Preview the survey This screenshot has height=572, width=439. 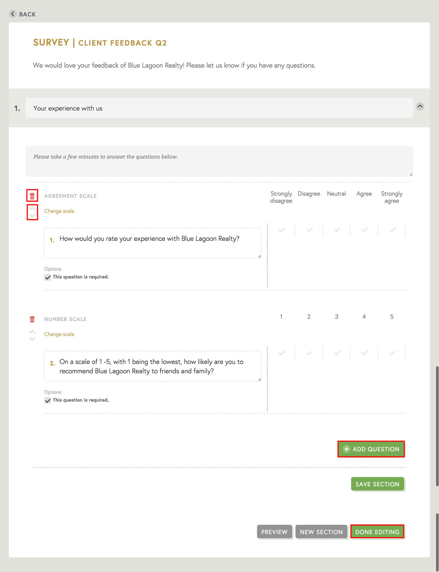point(274,532)
